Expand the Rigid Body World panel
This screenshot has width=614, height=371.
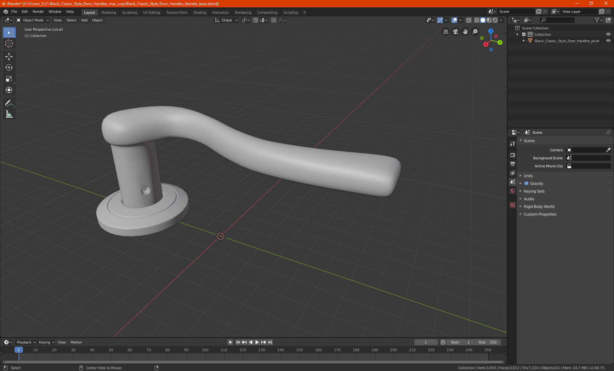point(539,207)
